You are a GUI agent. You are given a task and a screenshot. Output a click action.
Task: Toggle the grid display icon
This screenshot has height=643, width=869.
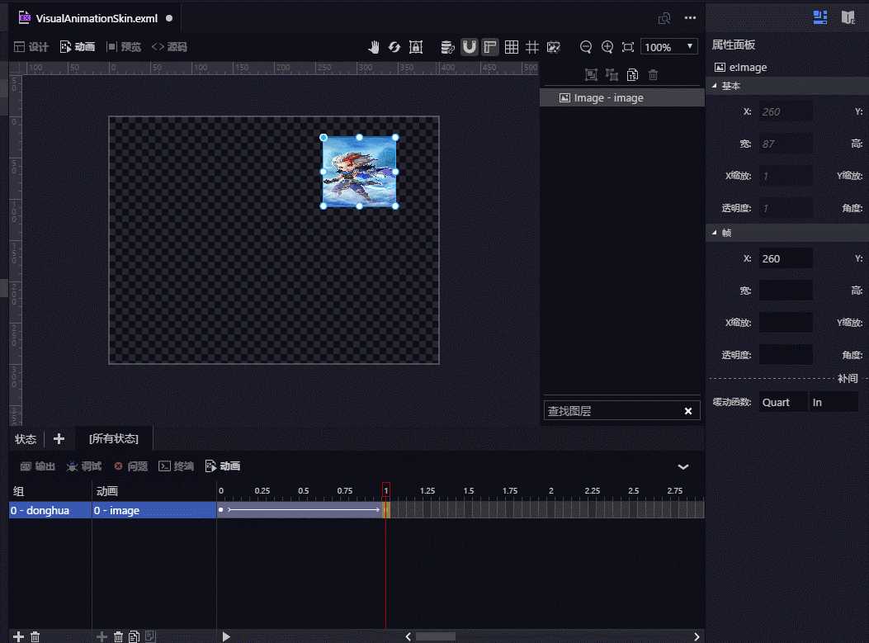(x=512, y=47)
